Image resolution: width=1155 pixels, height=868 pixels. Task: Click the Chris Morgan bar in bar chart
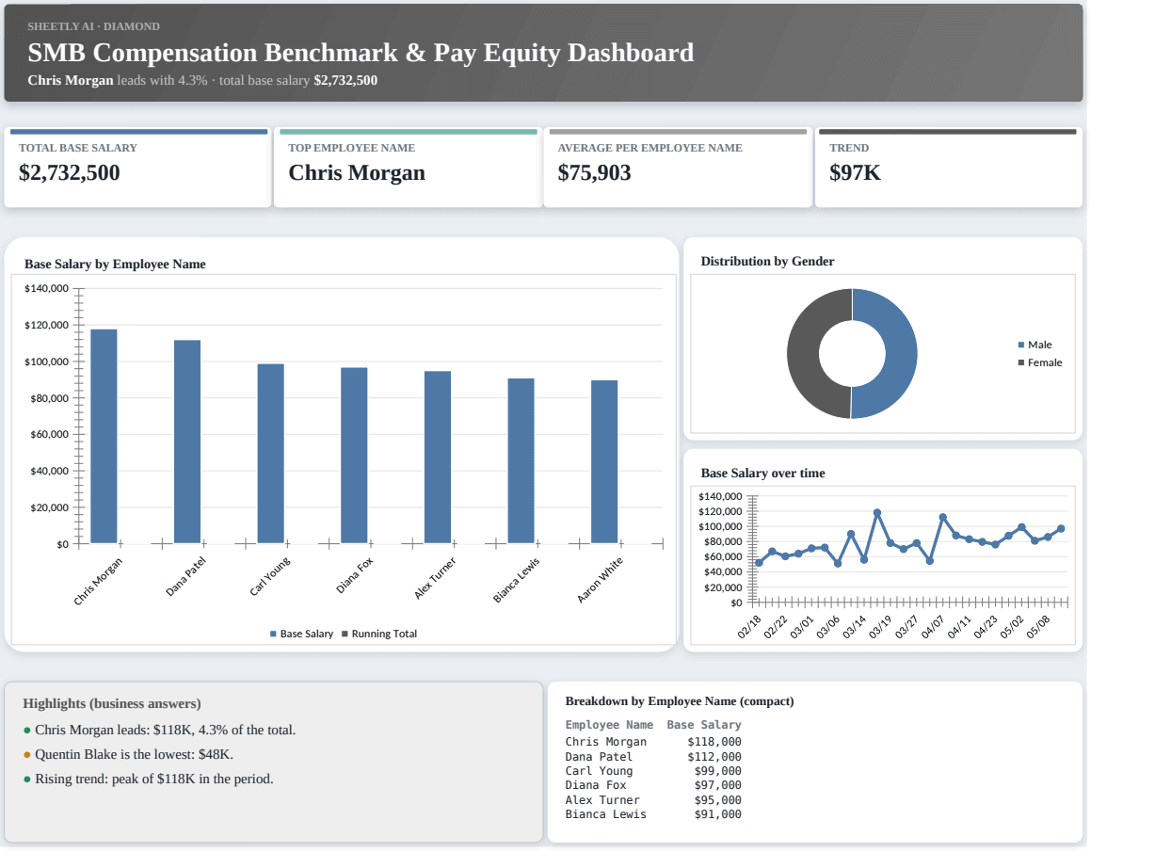pyautogui.click(x=104, y=436)
